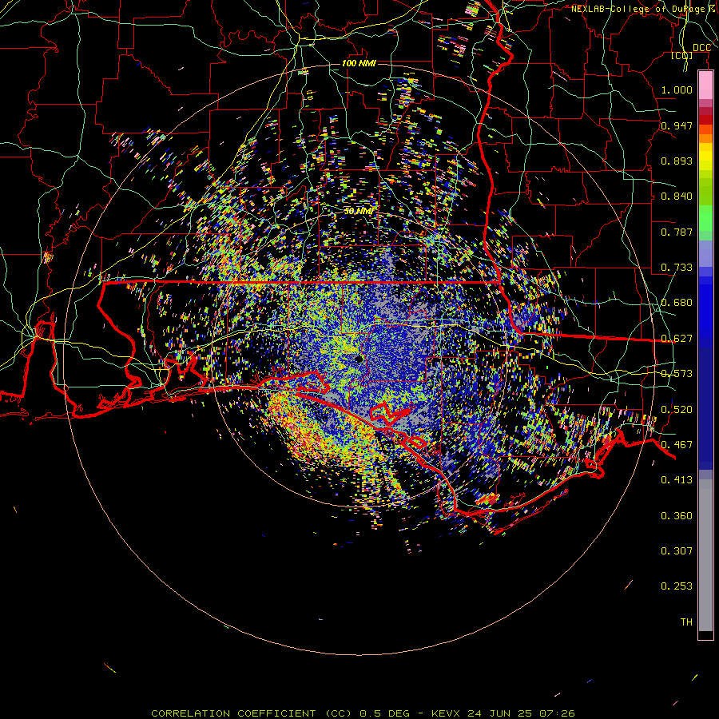
Task: Pick the lavender swatch near 0.733
Action: [705, 253]
